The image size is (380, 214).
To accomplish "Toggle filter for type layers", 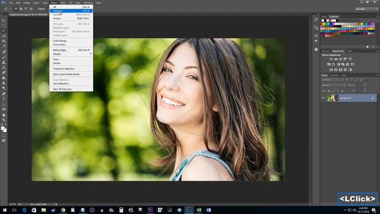I will click(351, 80).
